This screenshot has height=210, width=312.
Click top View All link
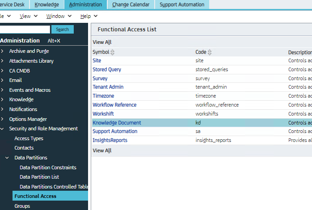coord(102,42)
